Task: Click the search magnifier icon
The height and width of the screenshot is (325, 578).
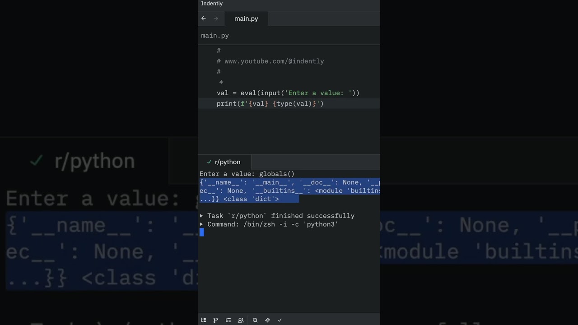Action: coord(255,320)
